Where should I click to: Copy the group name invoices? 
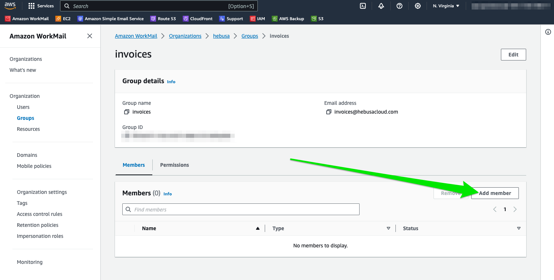pos(127,112)
